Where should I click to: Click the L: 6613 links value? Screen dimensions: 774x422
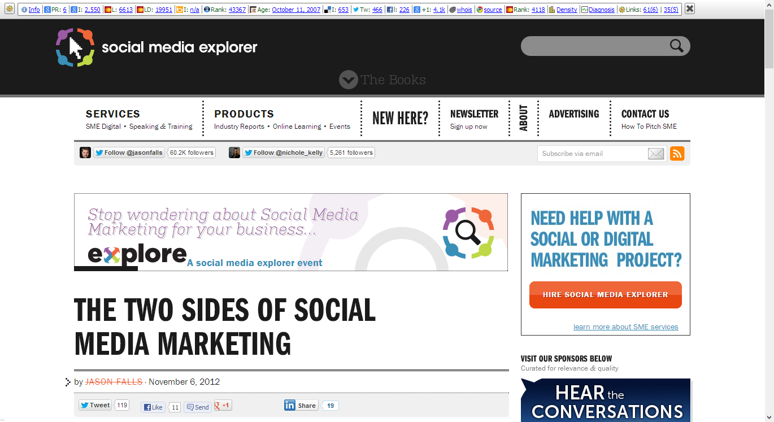[x=125, y=10]
